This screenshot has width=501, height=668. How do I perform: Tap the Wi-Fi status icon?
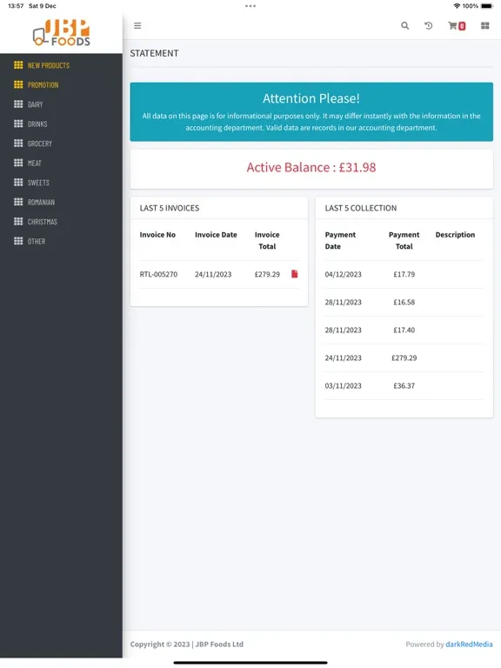(457, 6)
